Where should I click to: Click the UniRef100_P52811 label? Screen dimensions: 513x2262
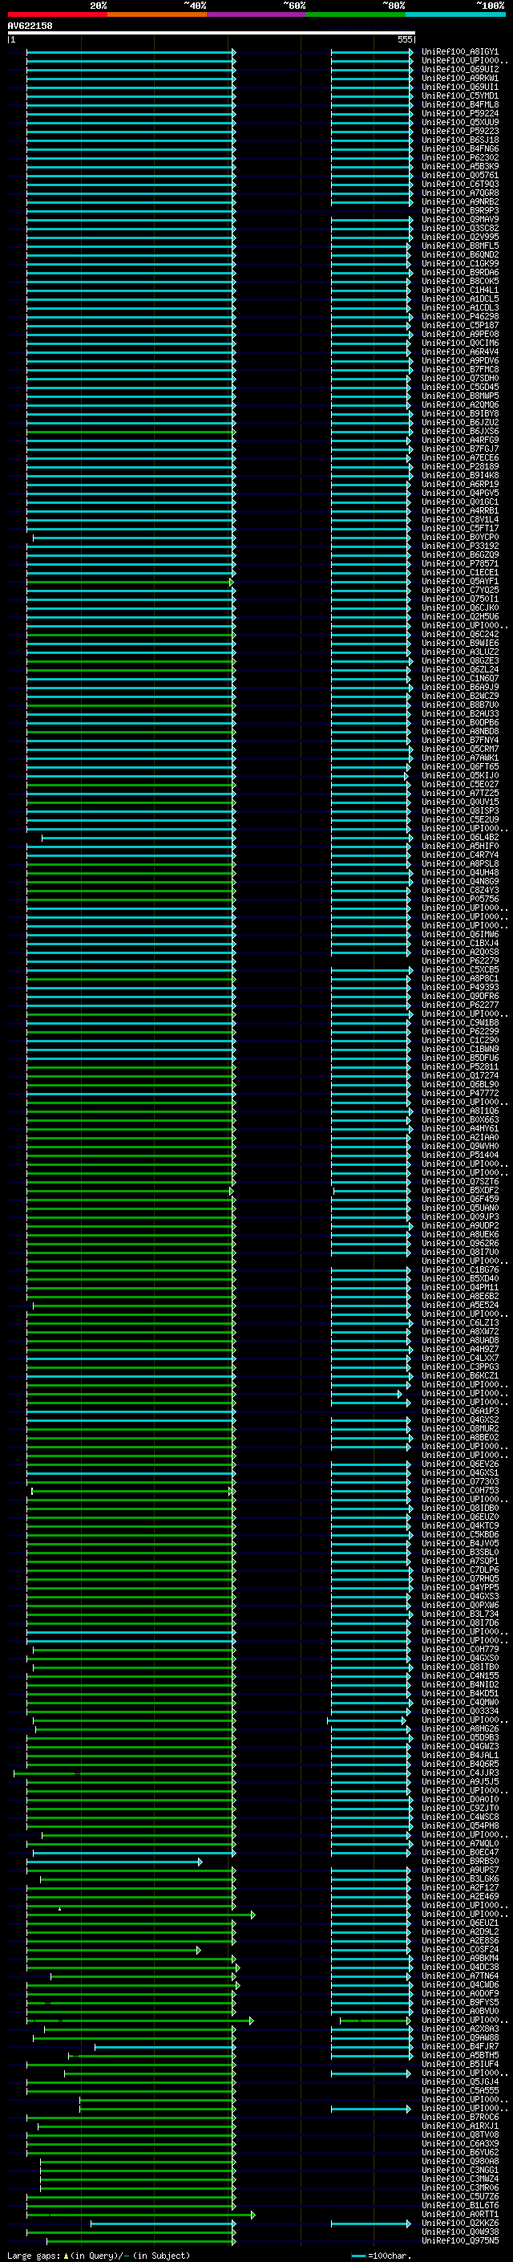coord(459,1067)
